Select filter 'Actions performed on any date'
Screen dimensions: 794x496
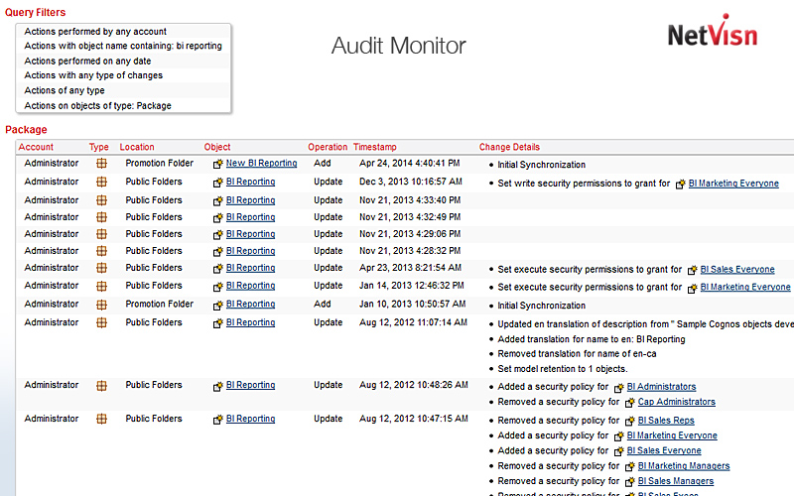[x=85, y=61]
